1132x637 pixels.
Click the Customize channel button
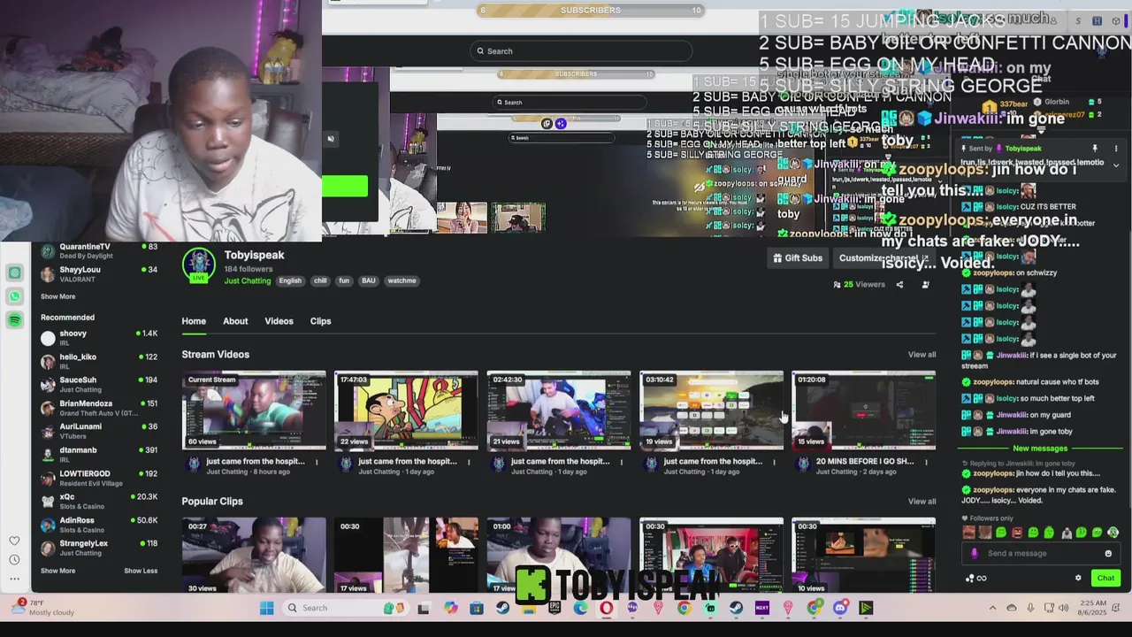click(x=882, y=258)
